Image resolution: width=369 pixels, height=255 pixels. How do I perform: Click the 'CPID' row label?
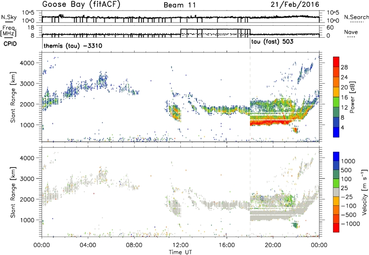coord(10,44)
